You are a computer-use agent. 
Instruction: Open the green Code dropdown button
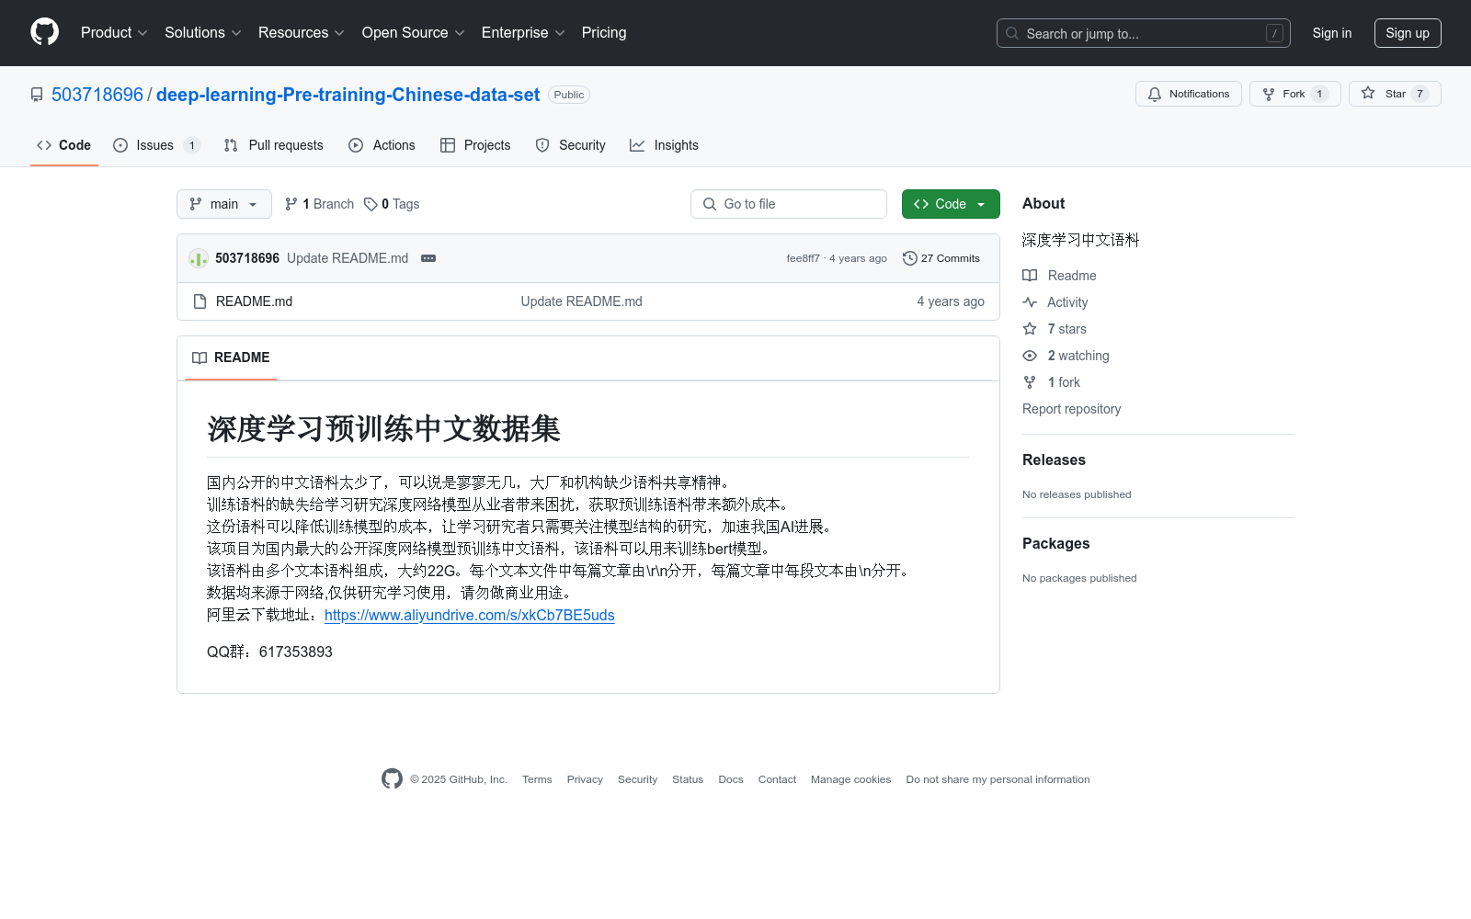pos(951,204)
